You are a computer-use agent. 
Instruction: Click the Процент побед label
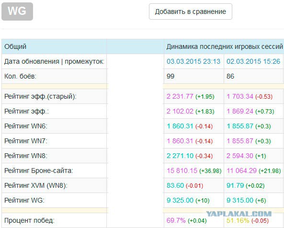point(29,220)
